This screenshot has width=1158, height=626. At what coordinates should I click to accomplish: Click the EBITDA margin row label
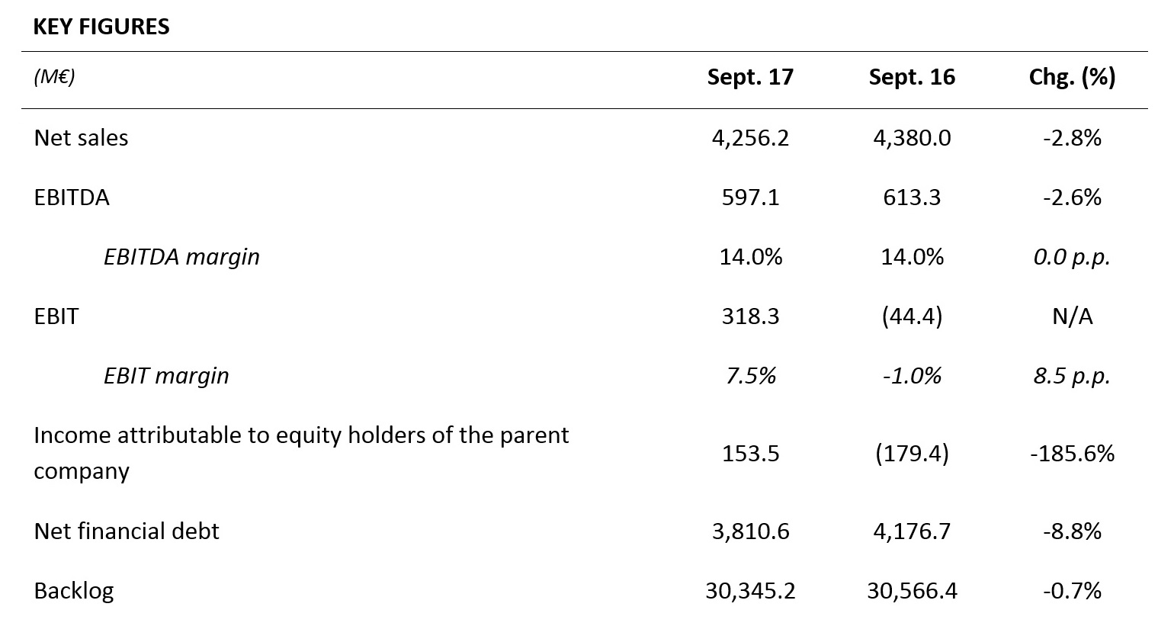click(x=181, y=257)
